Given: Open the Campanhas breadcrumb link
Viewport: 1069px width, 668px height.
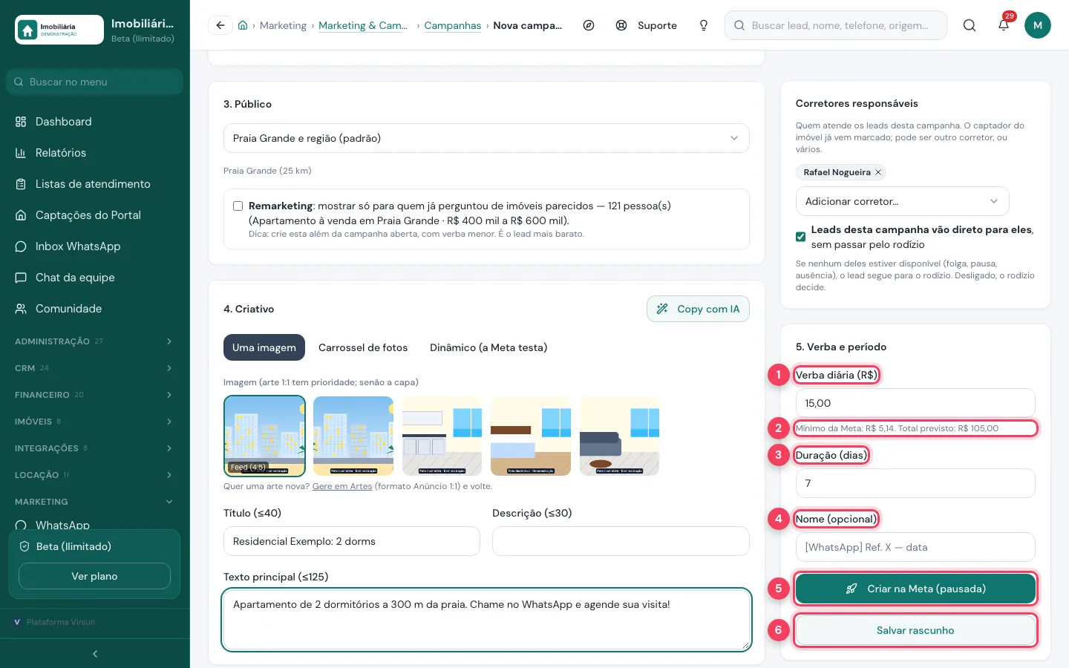Looking at the screenshot, I should pyautogui.click(x=453, y=25).
